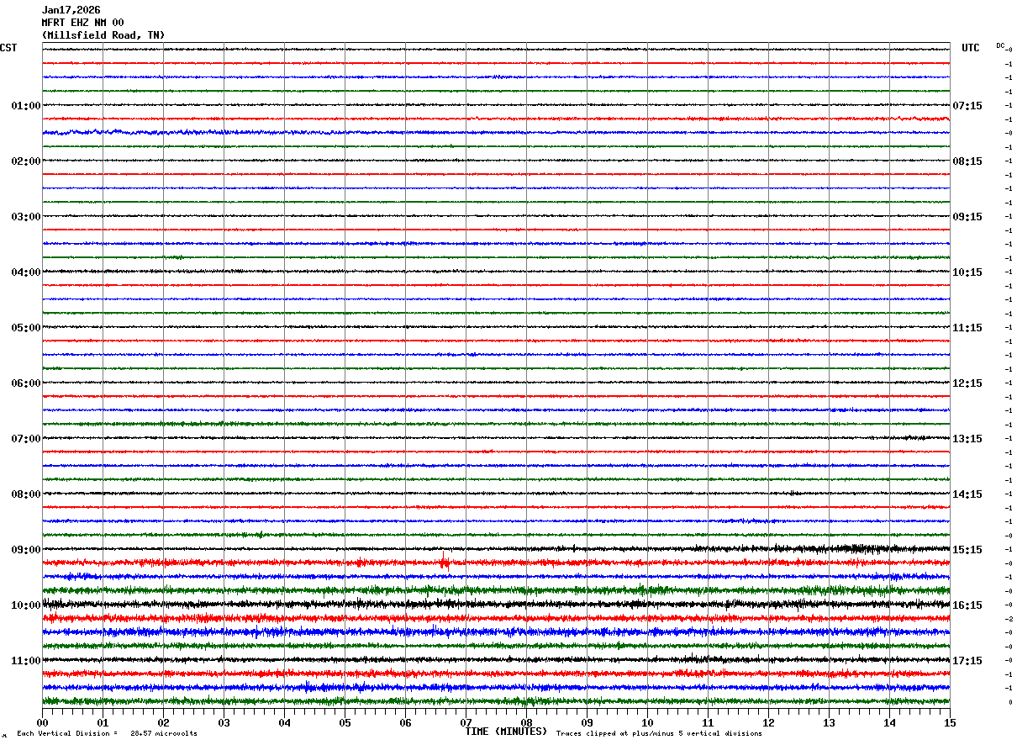Select the 02:00 CST time label
The width and height of the screenshot is (1017, 745).
pos(26,161)
